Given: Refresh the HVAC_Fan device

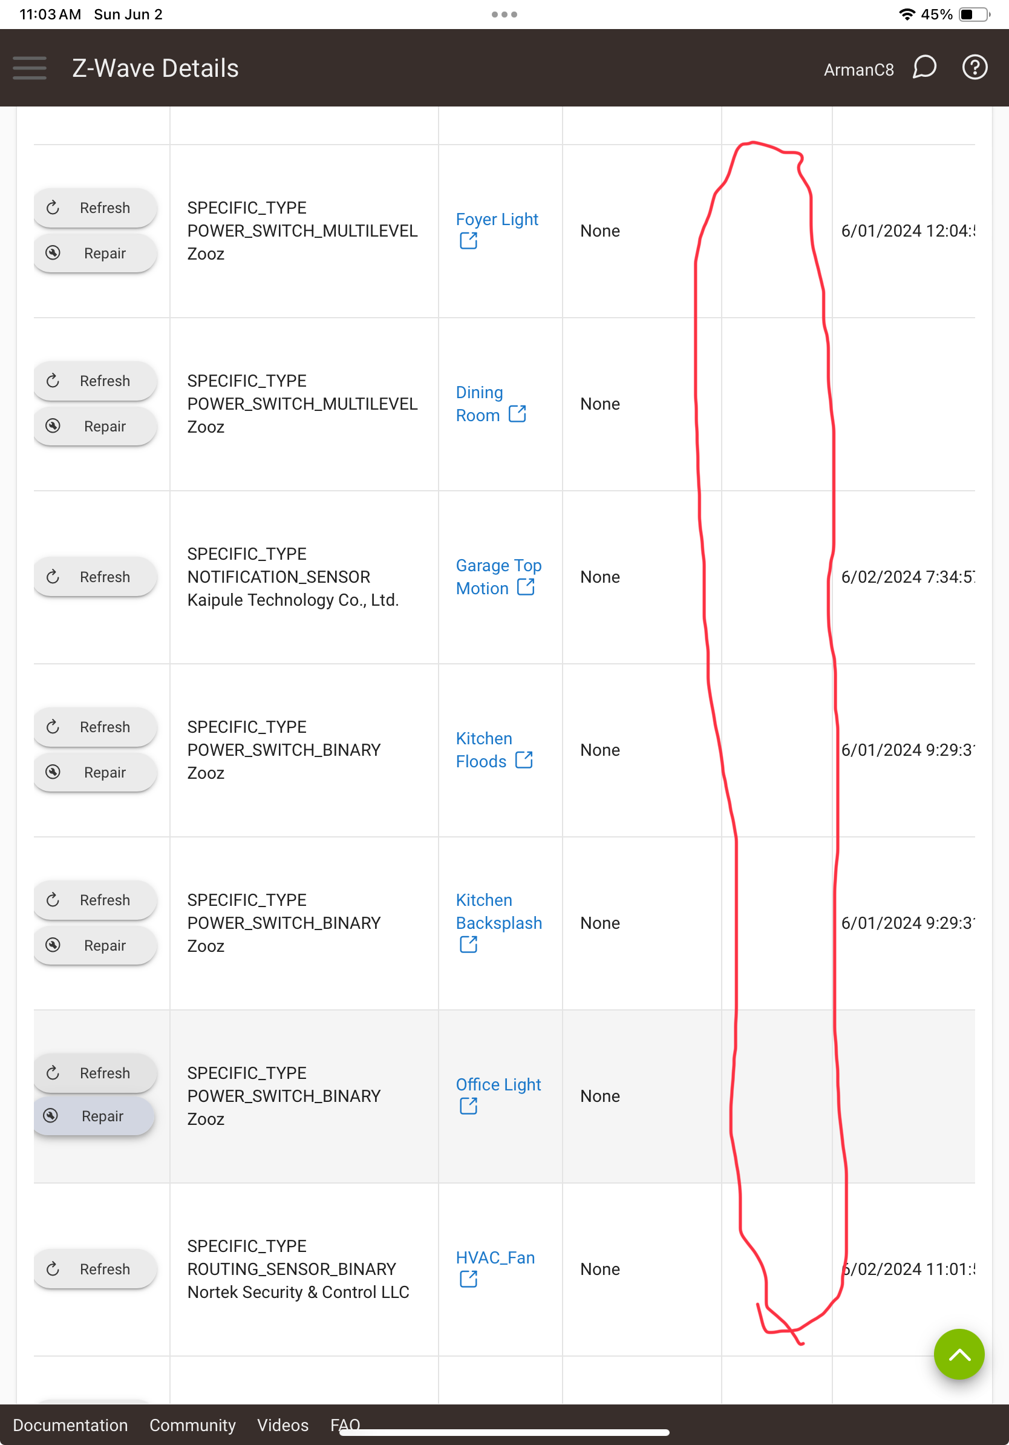Looking at the screenshot, I should (x=95, y=1269).
